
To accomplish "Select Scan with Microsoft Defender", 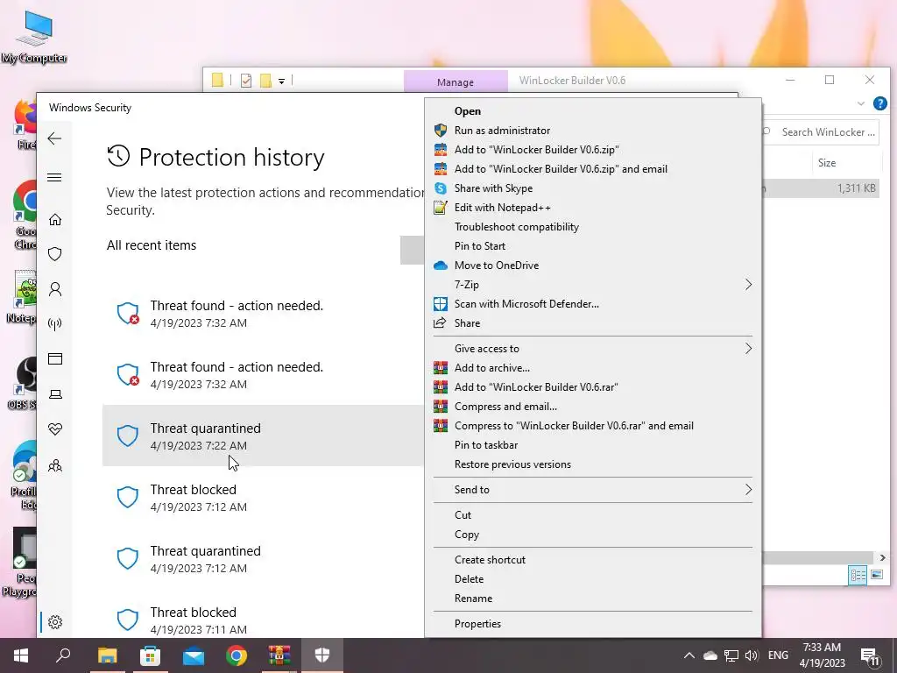I will click(593, 304).
